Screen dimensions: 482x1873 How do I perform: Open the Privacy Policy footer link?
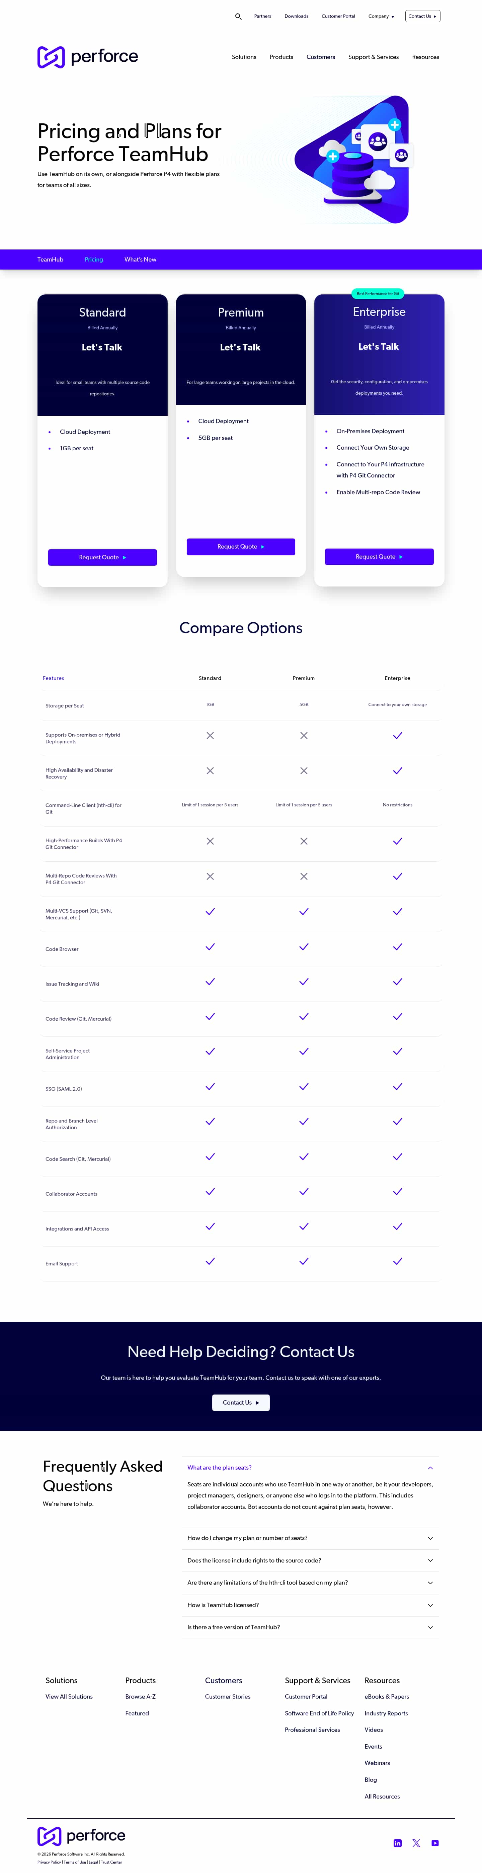tap(49, 1862)
